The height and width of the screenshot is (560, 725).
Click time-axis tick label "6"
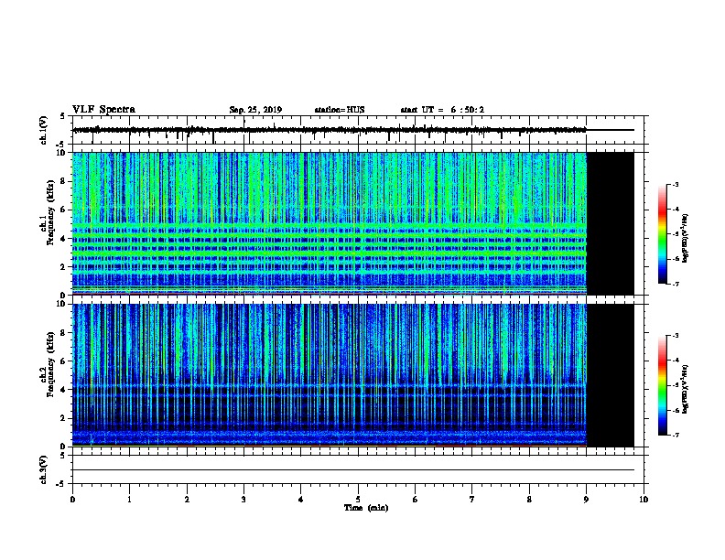(416, 500)
